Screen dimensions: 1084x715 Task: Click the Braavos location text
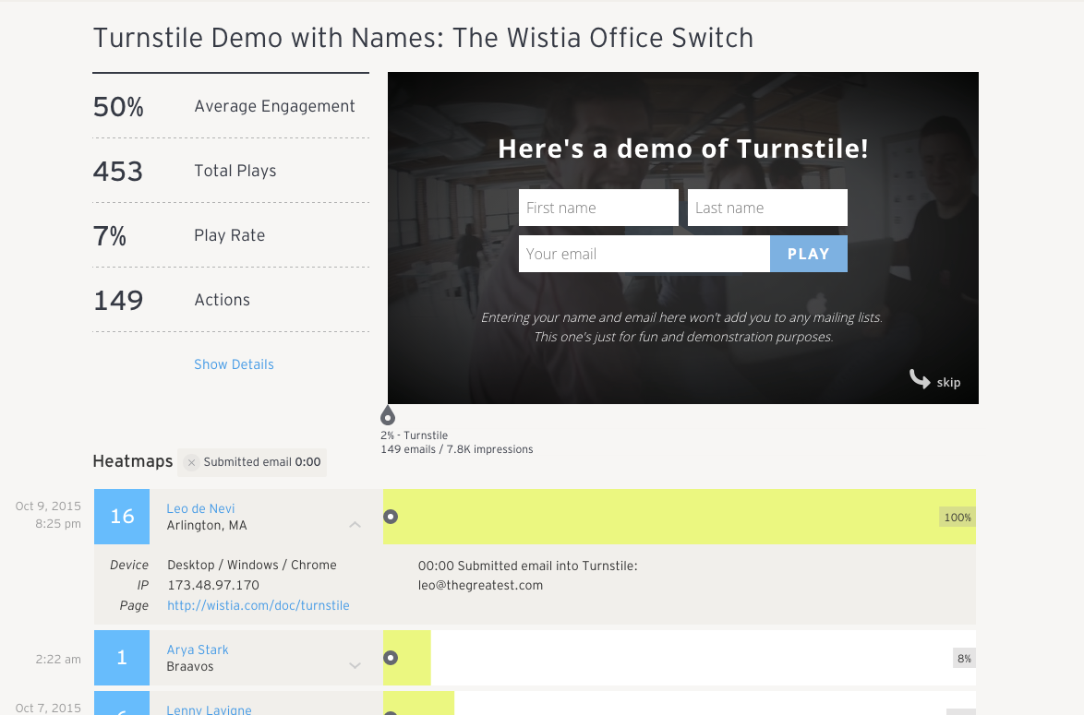pyautogui.click(x=190, y=667)
